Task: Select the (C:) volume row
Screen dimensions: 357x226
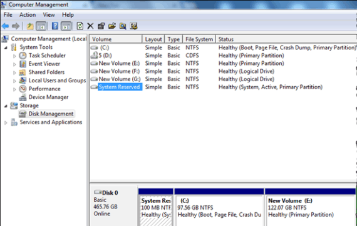Action: tap(223, 47)
